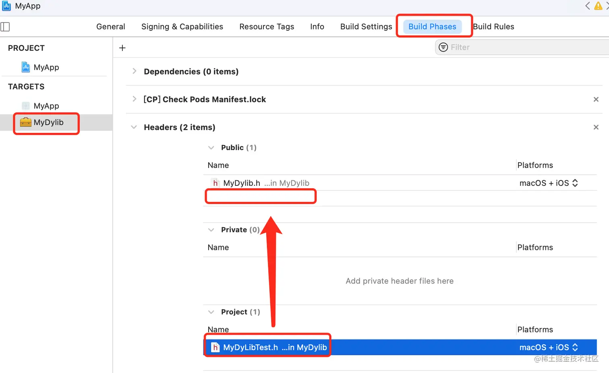This screenshot has height=373, width=609.
Task: Open the Resource Tags tab
Action: (x=267, y=27)
